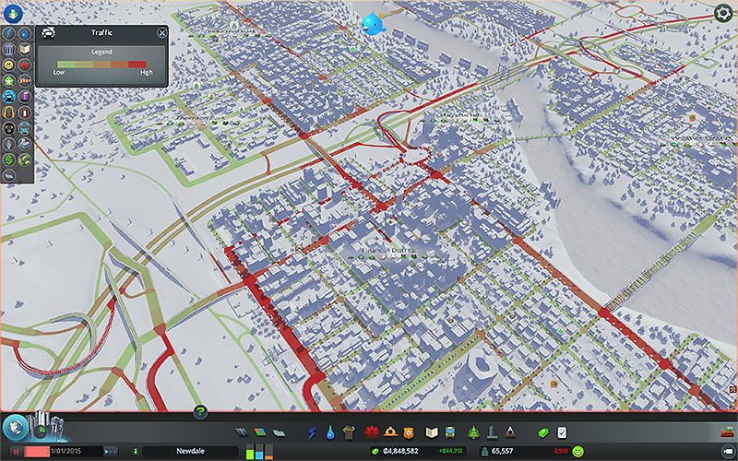Open the green Natural Resources info view
Viewport: 738px width, 461px height.
(x=25, y=160)
